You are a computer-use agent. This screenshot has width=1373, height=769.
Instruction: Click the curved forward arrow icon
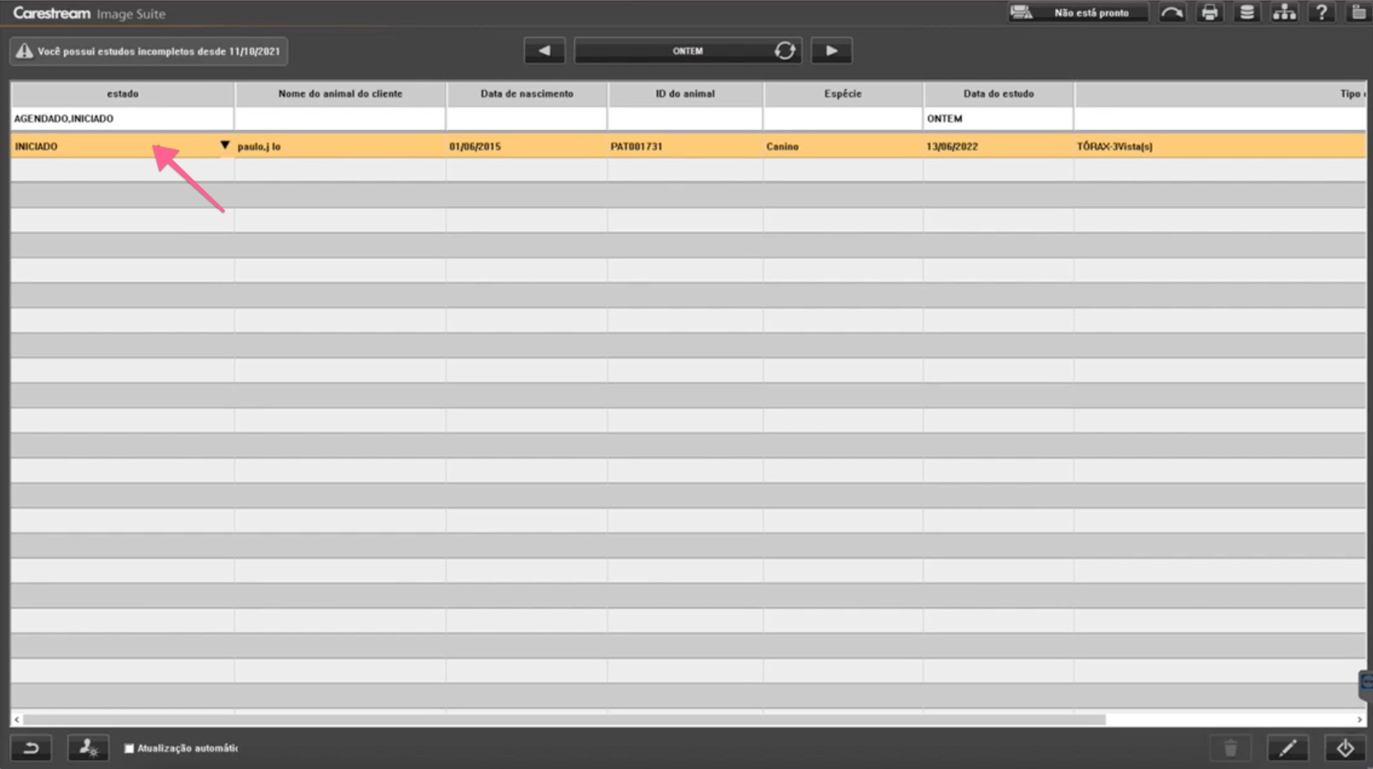tap(1171, 12)
